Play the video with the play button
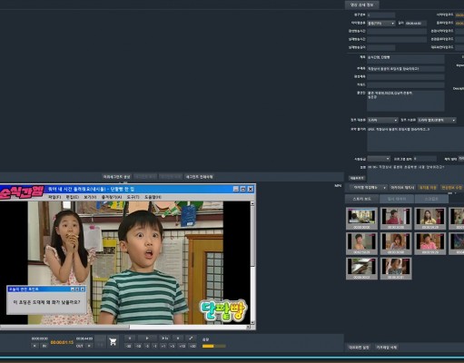 (x=147, y=338)
